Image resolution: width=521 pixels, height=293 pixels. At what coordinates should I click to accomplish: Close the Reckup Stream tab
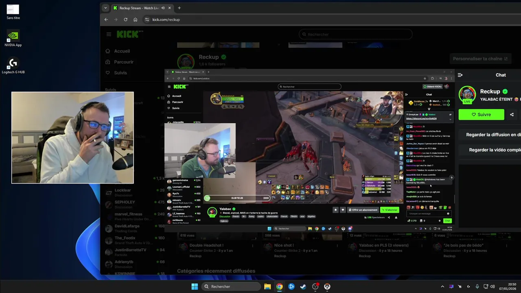(169, 8)
